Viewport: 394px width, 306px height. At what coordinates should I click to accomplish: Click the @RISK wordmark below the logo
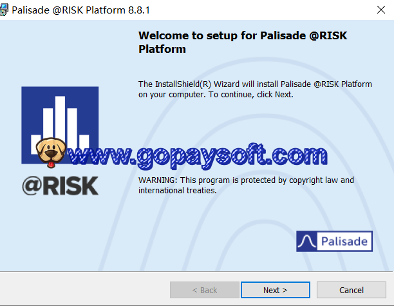[x=60, y=185]
